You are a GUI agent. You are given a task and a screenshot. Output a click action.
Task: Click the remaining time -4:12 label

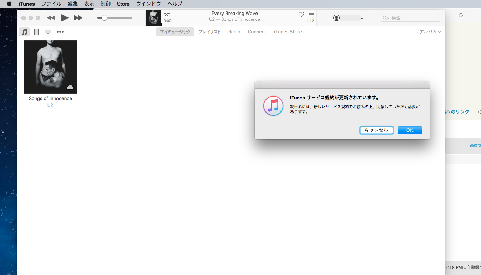pyautogui.click(x=309, y=21)
